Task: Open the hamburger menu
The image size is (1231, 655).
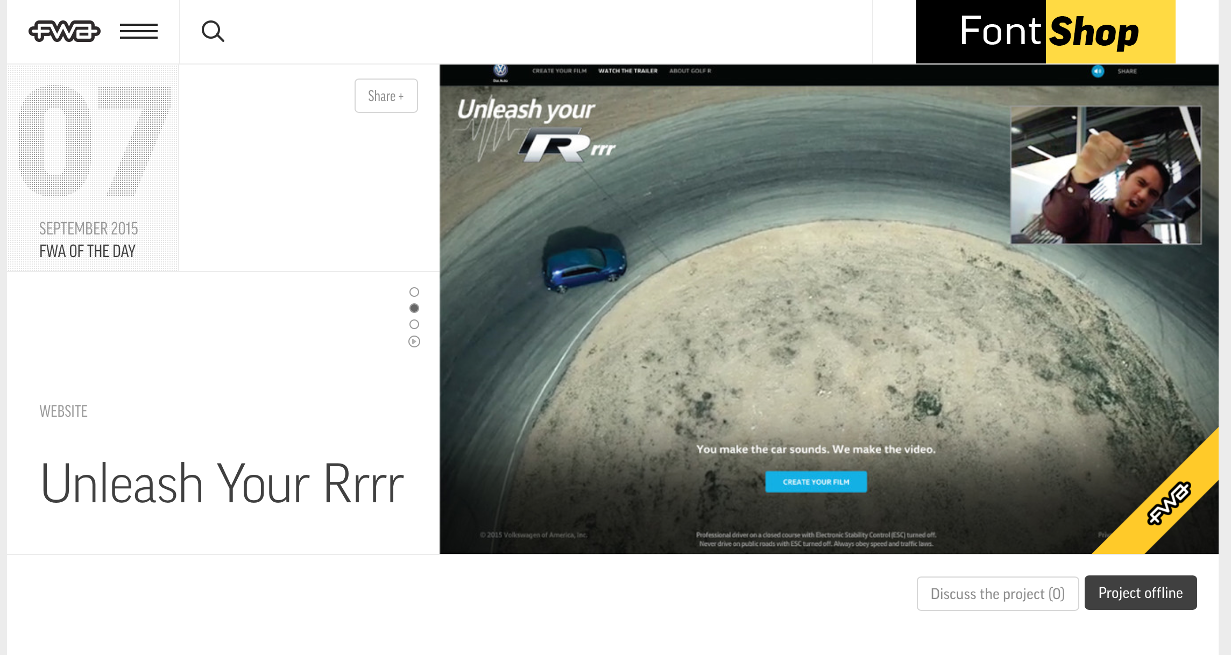Action: (x=139, y=31)
